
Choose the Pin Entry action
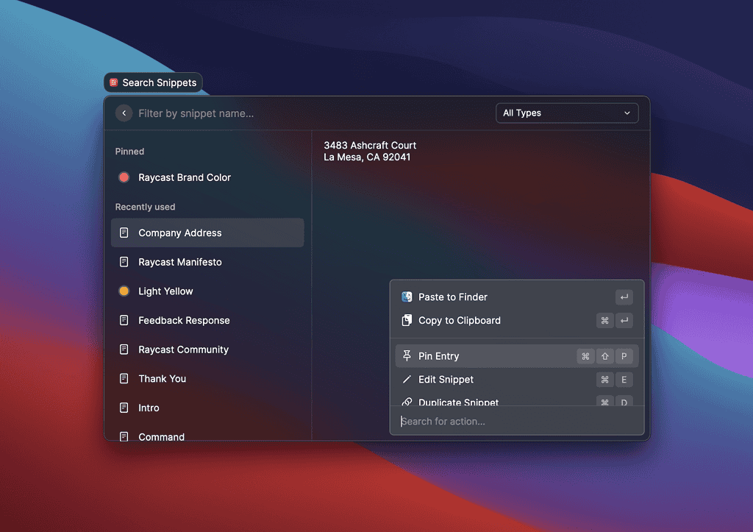pos(517,356)
